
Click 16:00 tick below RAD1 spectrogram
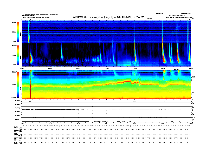(135, 68)
